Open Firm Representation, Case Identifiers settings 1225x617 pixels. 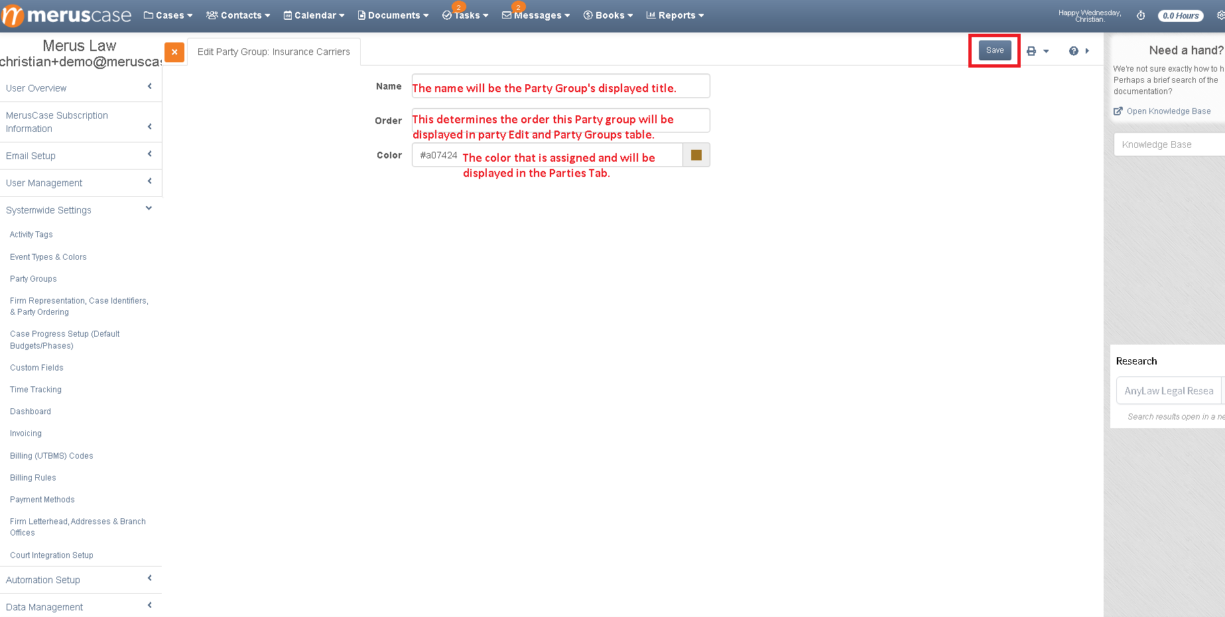pyautogui.click(x=79, y=306)
